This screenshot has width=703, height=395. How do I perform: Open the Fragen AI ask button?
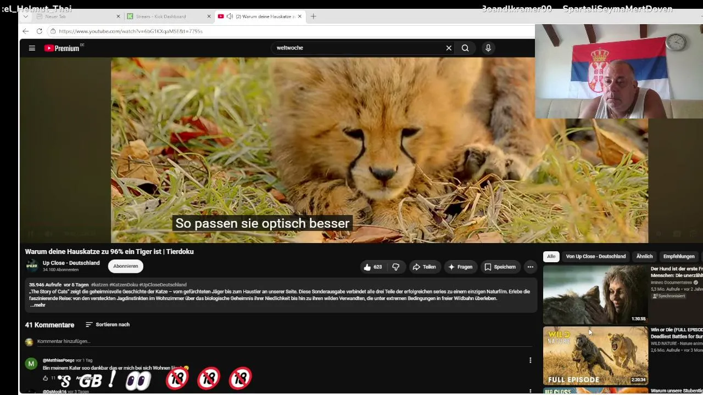[460, 267]
